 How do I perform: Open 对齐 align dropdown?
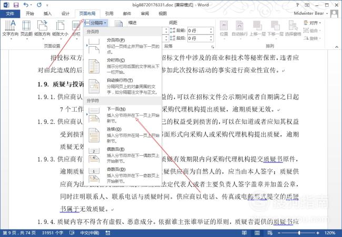click(x=313, y=23)
